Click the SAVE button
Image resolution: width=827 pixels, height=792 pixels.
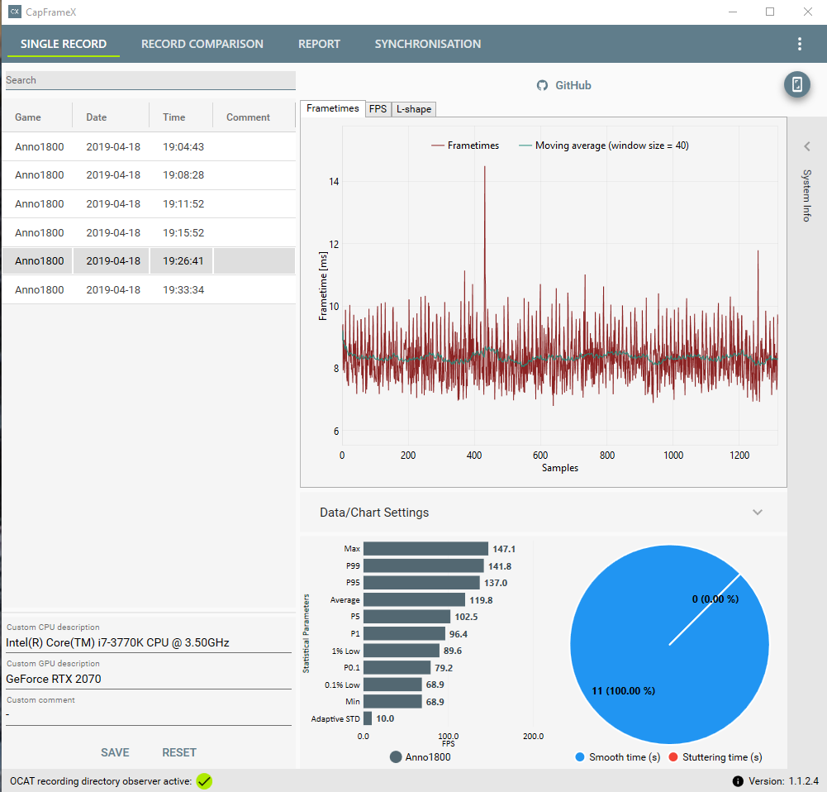coord(115,752)
